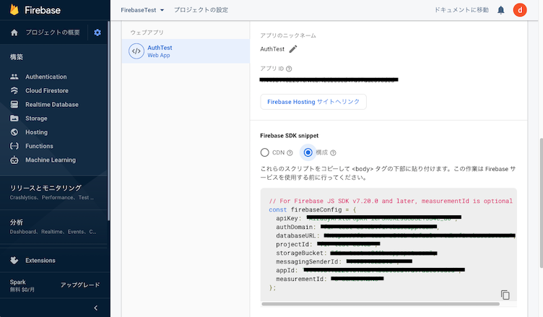Click Firebase Hosting サイトへリンク button
This screenshot has height=317, width=543.
coord(313,102)
